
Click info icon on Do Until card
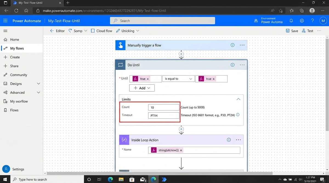click(x=232, y=65)
